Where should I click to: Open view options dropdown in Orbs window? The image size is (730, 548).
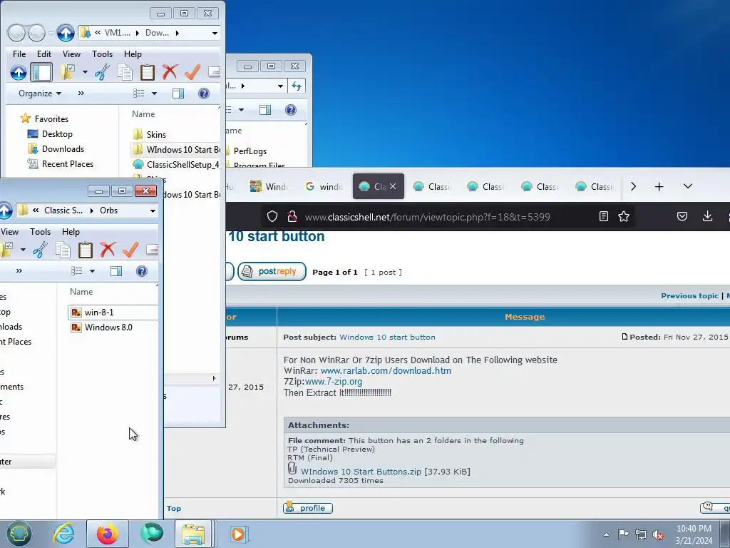coord(92,271)
